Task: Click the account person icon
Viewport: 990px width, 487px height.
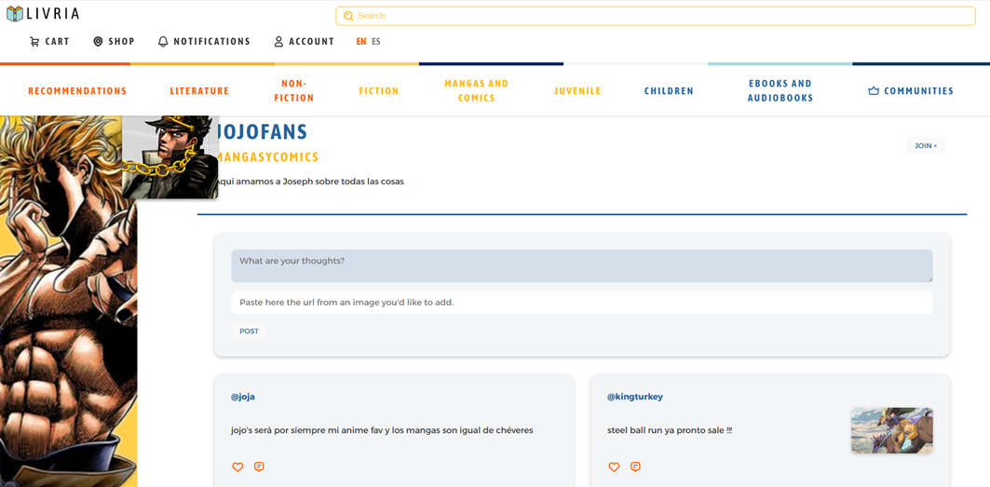Action: [x=278, y=42]
